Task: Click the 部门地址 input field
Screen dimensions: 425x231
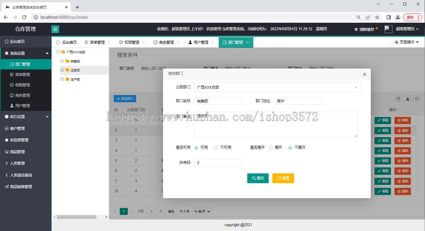Action: click(x=298, y=101)
